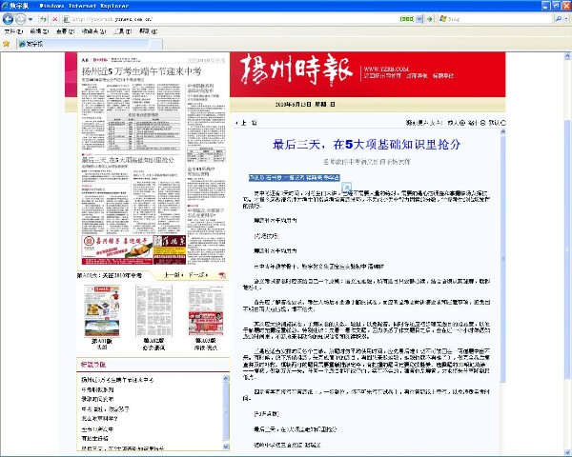This screenshot has height=457, width=572.
Task: Open the recent pages dropdown beside Forward
Action: [x=31, y=19]
